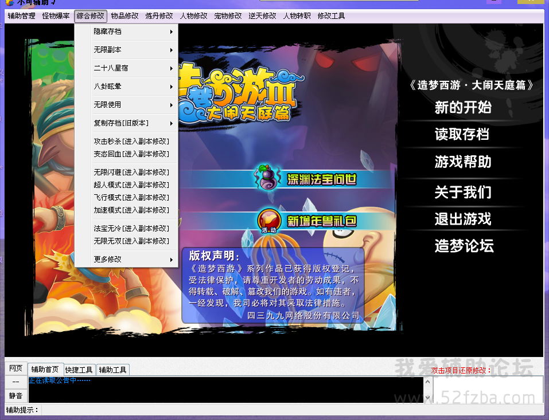Select 无限闪避[进入副本修改] menu entry
Image resolution: width=549 pixels, height=420 pixels.
pyautogui.click(x=126, y=172)
